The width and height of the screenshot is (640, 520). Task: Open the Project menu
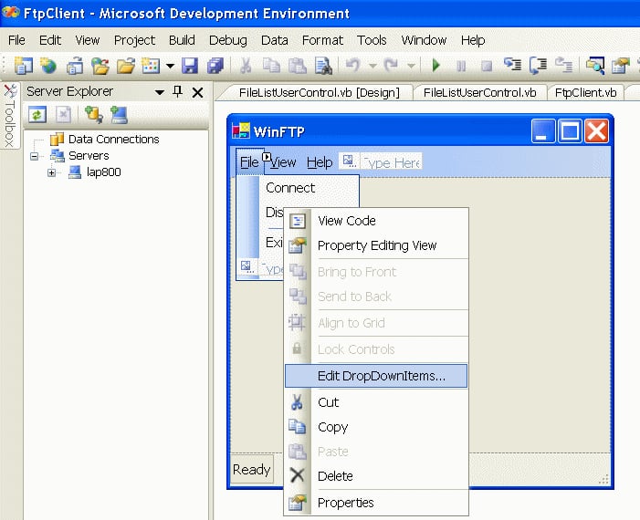(x=134, y=40)
